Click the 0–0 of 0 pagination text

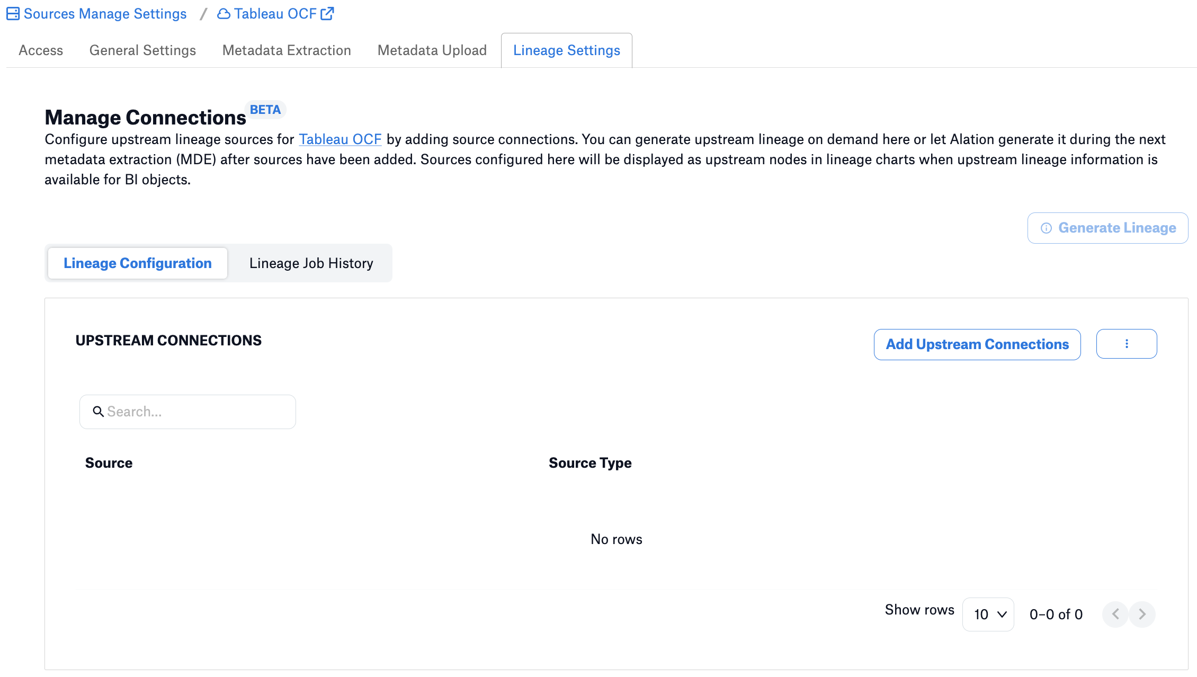pos(1056,614)
